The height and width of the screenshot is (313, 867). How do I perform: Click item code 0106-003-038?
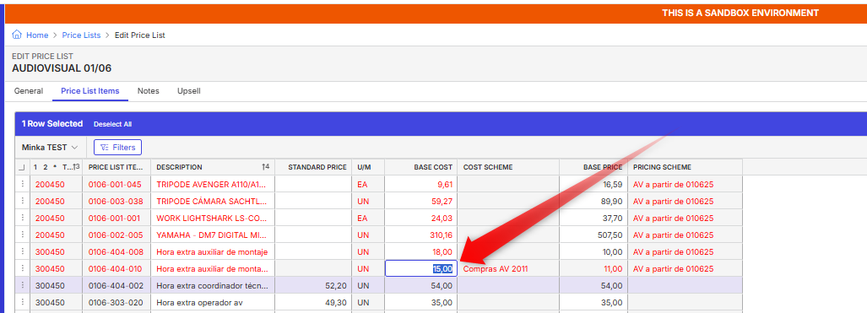116,201
